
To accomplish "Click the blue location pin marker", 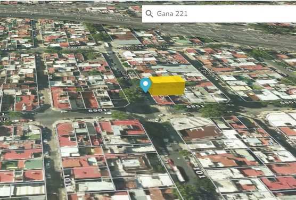I will point(145,85).
